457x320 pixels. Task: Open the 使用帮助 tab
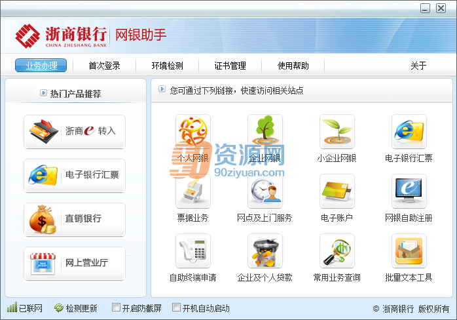[293, 66]
